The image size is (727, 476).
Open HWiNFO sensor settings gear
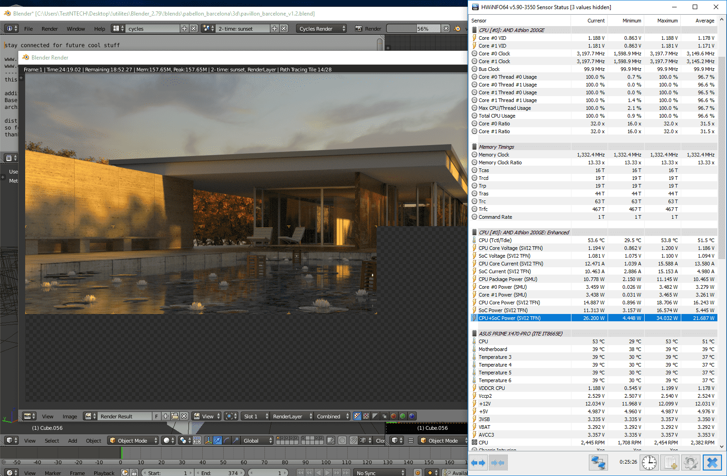coord(690,463)
